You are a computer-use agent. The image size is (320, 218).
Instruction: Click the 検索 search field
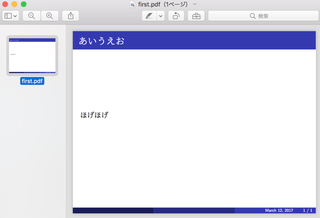263,16
